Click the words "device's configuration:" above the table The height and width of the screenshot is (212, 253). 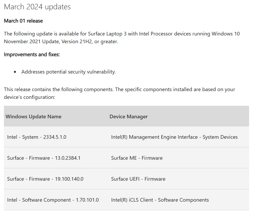pyautogui.click(x=30, y=97)
